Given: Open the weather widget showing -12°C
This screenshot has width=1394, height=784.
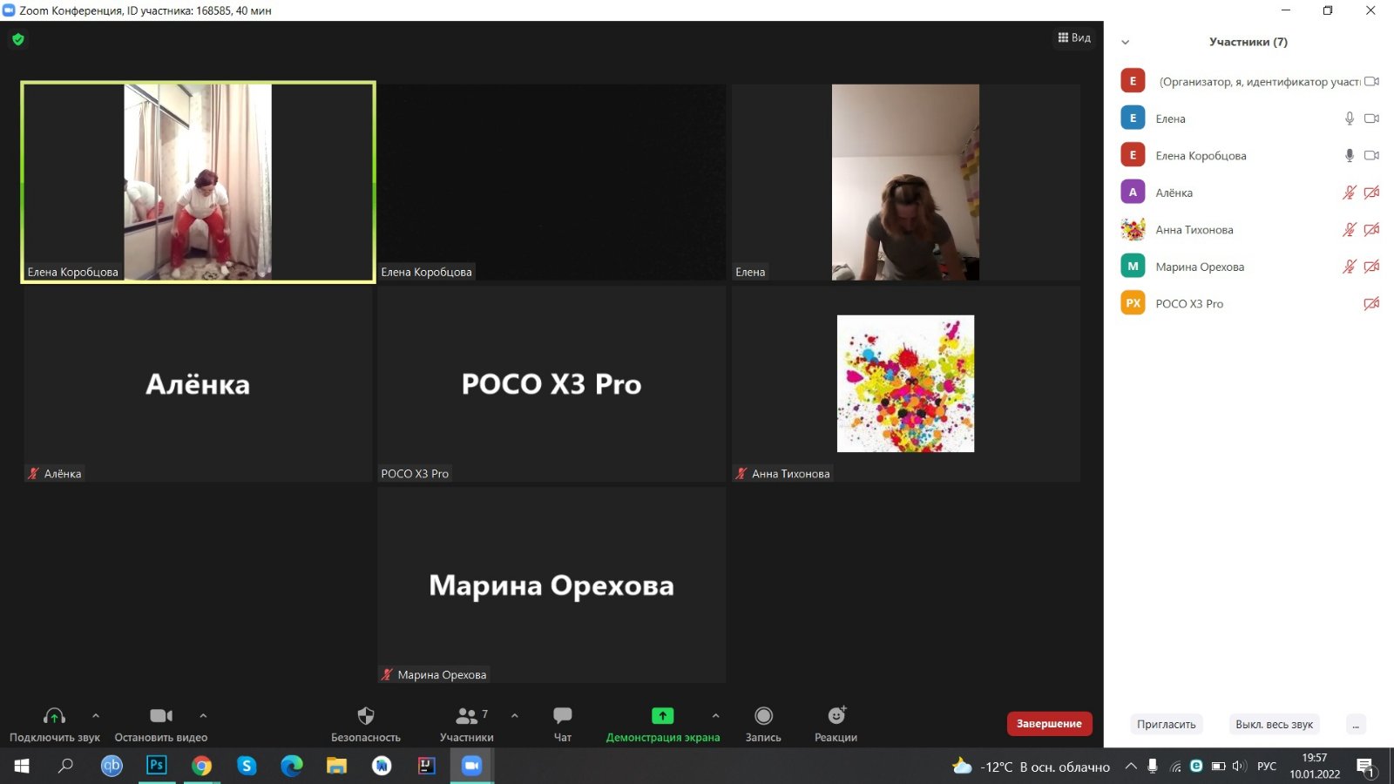Looking at the screenshot, I should coord(1032,767).
